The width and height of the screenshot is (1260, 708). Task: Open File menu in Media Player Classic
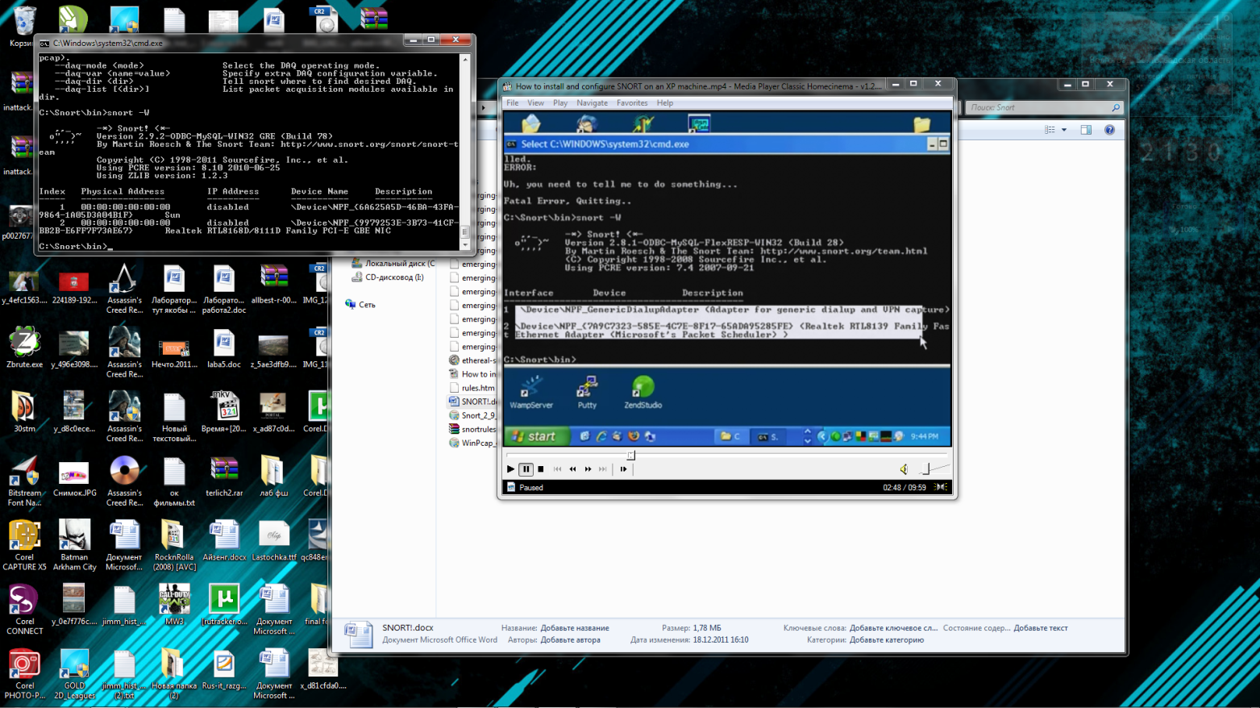click(x=513, y=103)
